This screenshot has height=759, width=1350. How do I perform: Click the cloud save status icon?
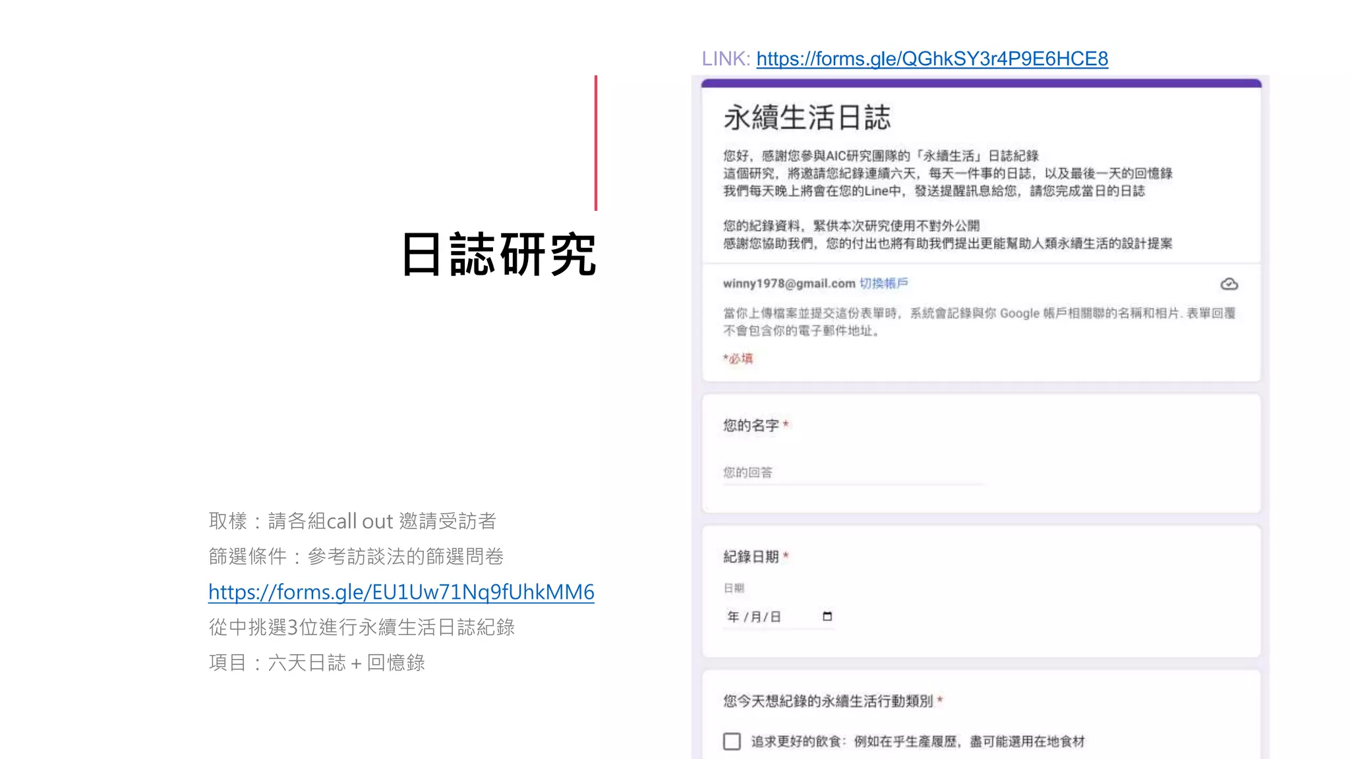(x=1229, y=284)
